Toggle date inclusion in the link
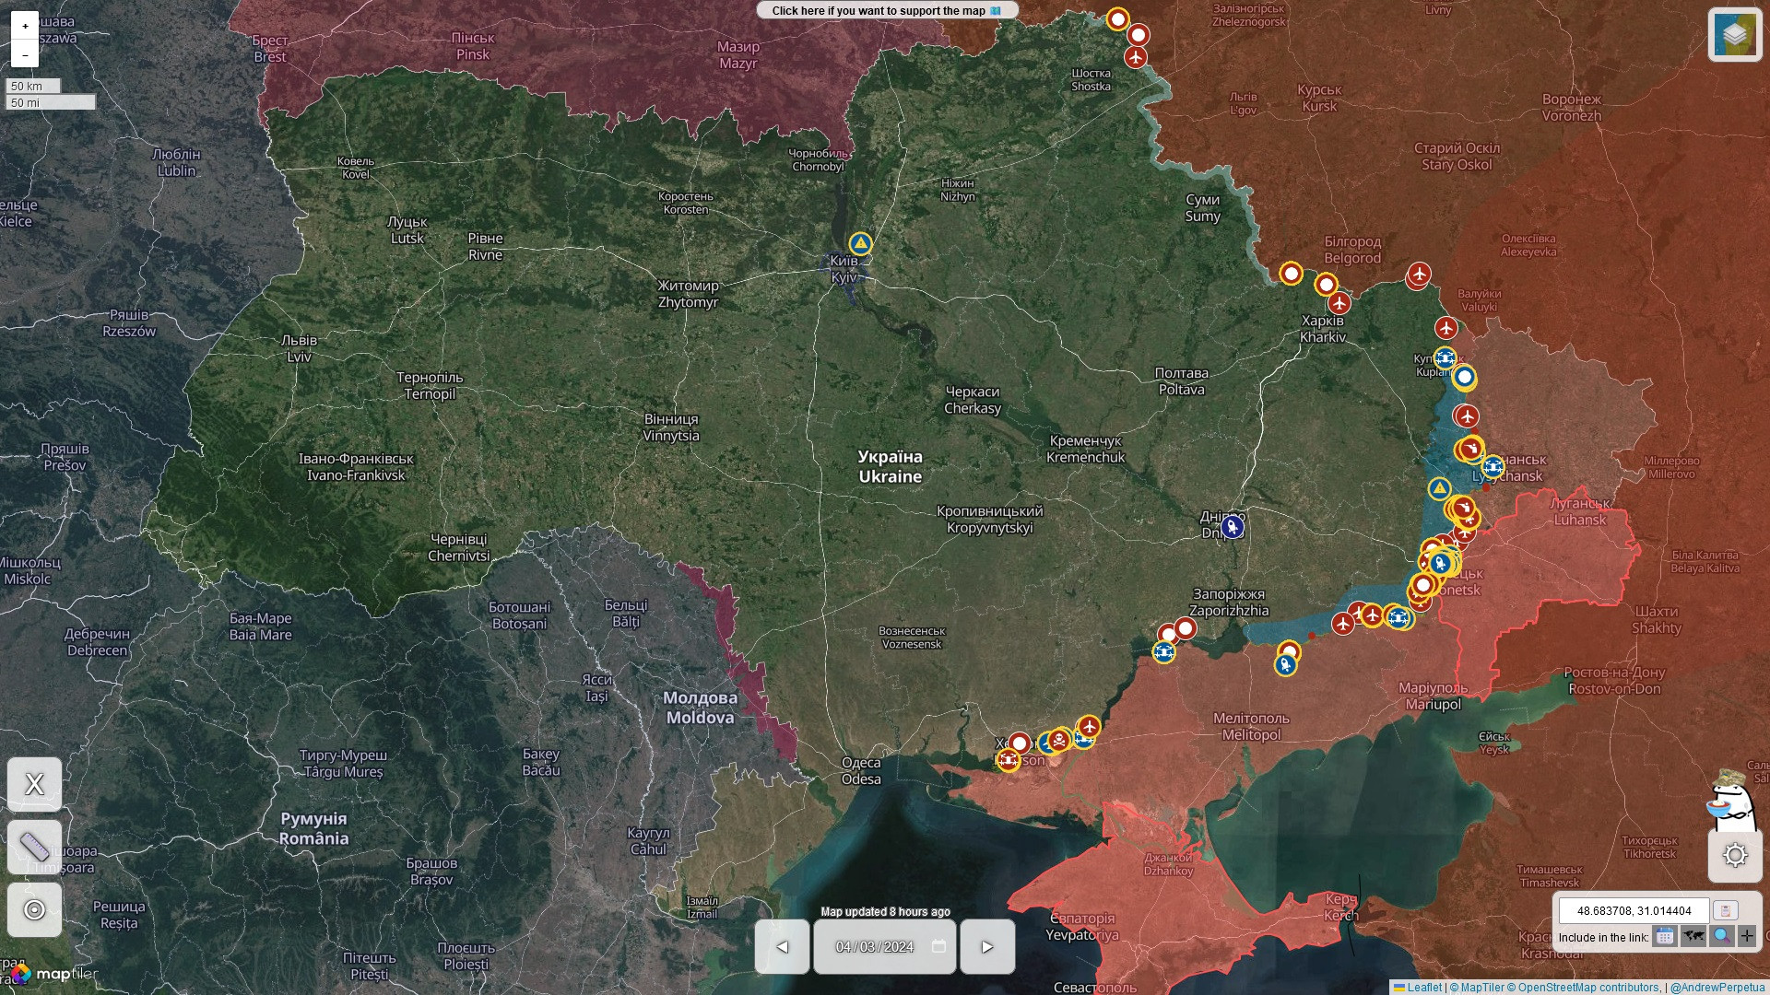 pyautogui.click(x=1664, y=937)
